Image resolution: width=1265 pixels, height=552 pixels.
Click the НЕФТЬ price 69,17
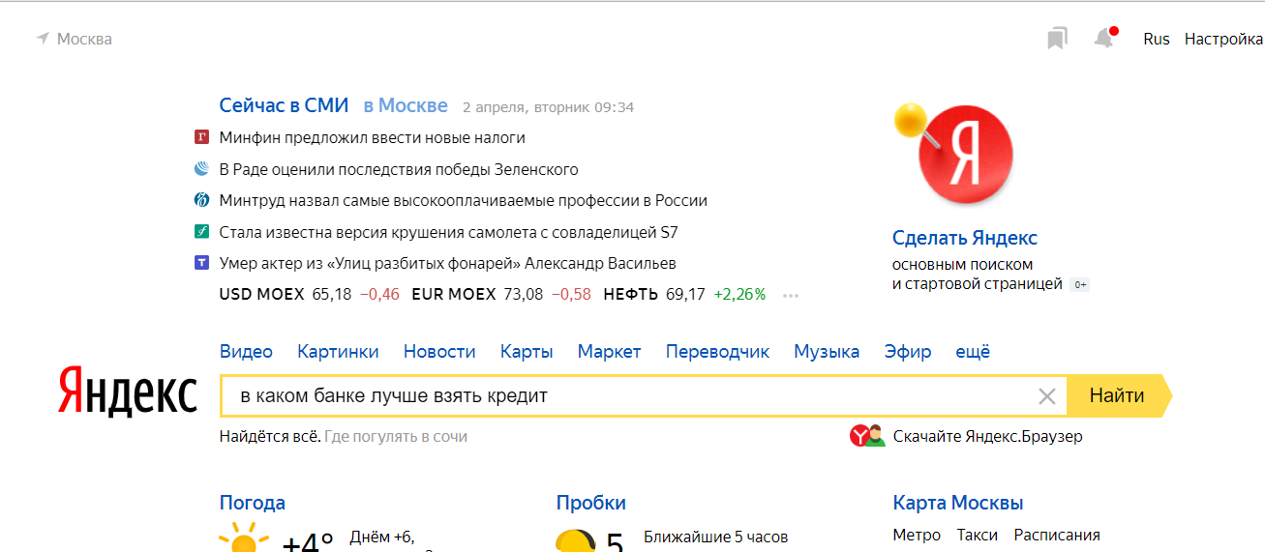pyautogui.click(x=684, y=294)
